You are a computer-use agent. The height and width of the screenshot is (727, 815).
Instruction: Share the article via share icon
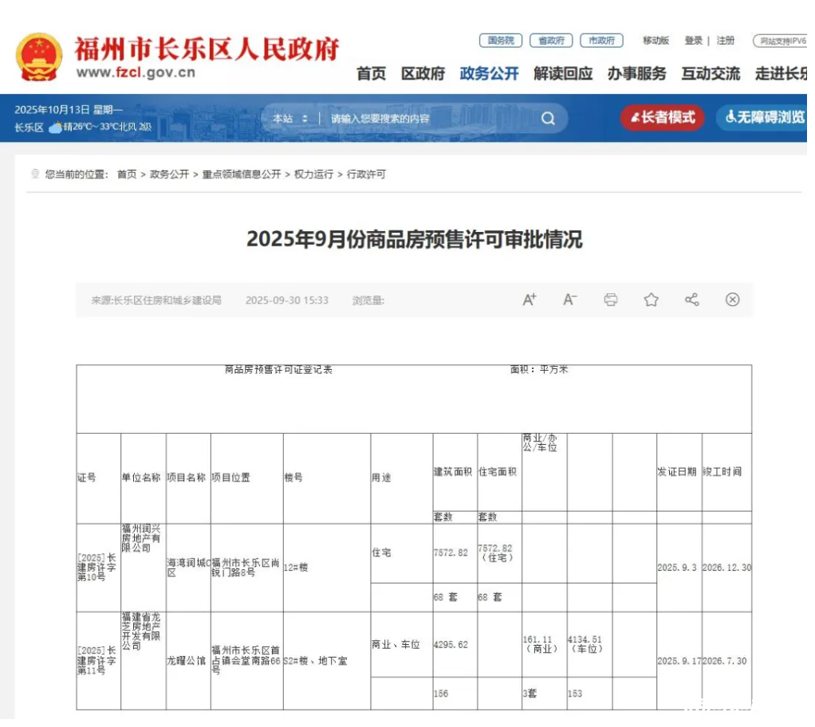click(x=691, y=300)
